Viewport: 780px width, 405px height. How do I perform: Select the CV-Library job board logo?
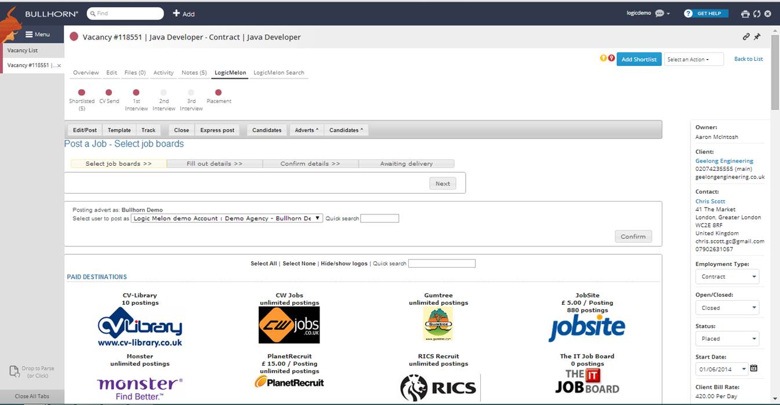pyautogui.click(x=140, y=327)
